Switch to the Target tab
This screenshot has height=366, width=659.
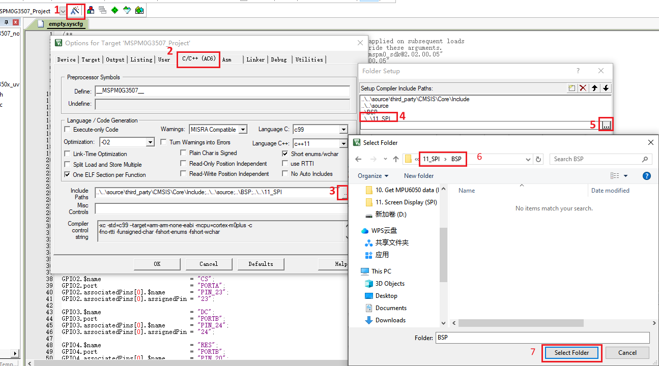coord(91,59)
